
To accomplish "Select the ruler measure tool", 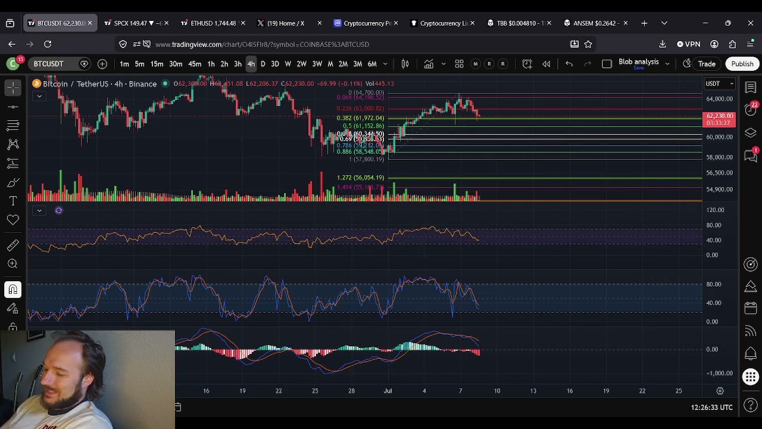I will click(13, 245).
